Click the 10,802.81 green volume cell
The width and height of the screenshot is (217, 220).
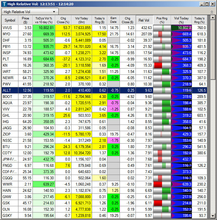pyautogui.click(x=44, y=28)
